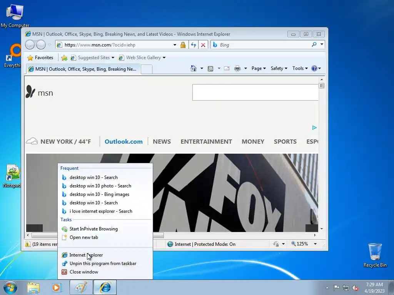Open Windows Media Player from the taskbar
The width and height of the screenshot is (394, 295).
point(57,288)
